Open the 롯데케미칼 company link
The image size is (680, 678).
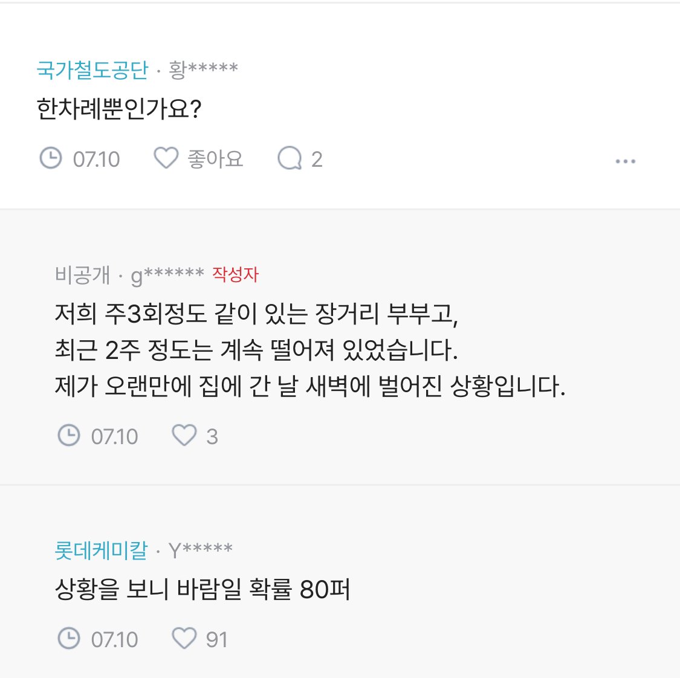[101, 550]
